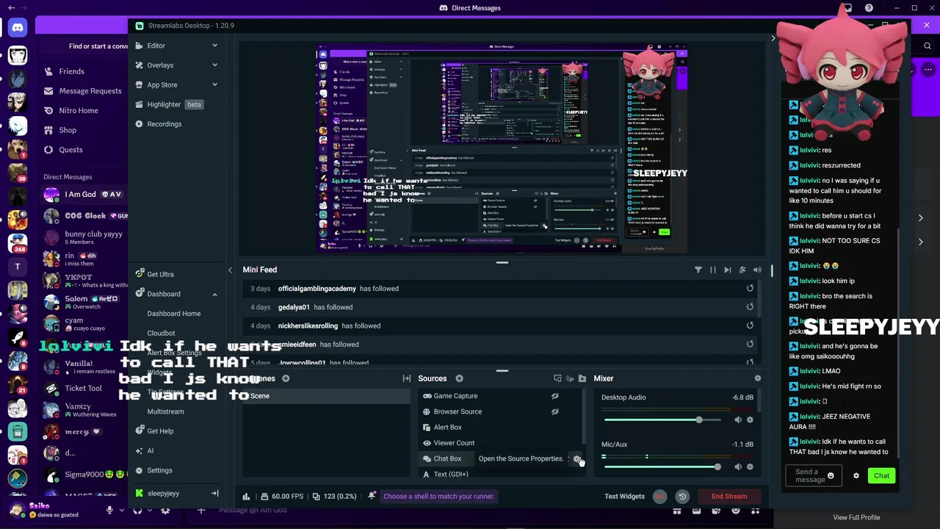Open emoji picker in Send a message box

[x=831, y=475]
